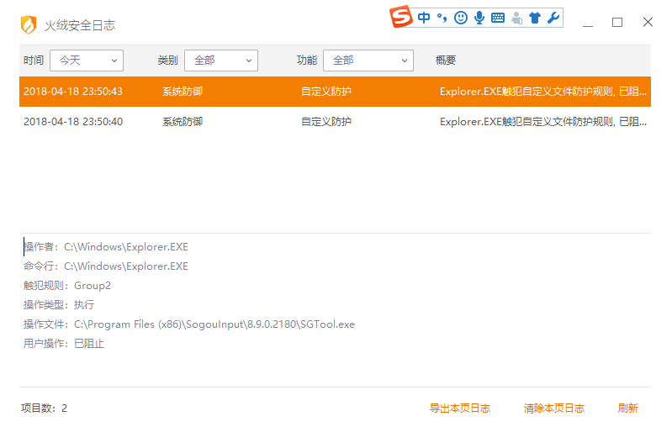The height and width of the screenshot is (432, 672).
Task: Click the 概要 column header
Action: click(446, 61)
